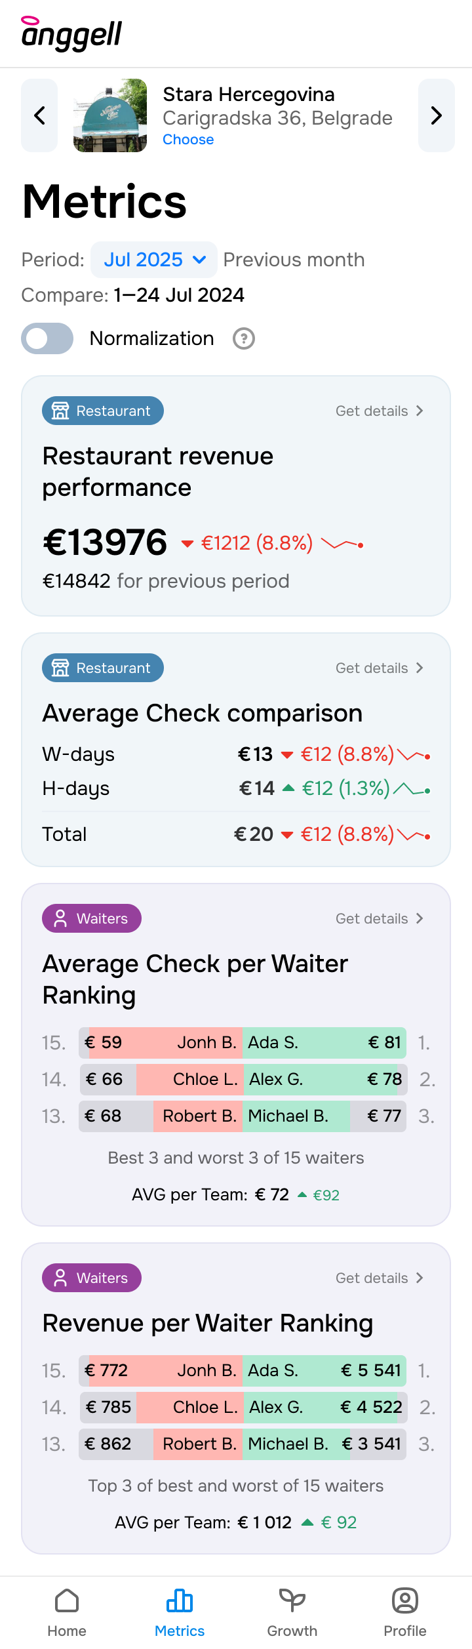This screenshot has height=1649, width=472.
Task: Click the anggell logo
Action: (x=72, y=34)
